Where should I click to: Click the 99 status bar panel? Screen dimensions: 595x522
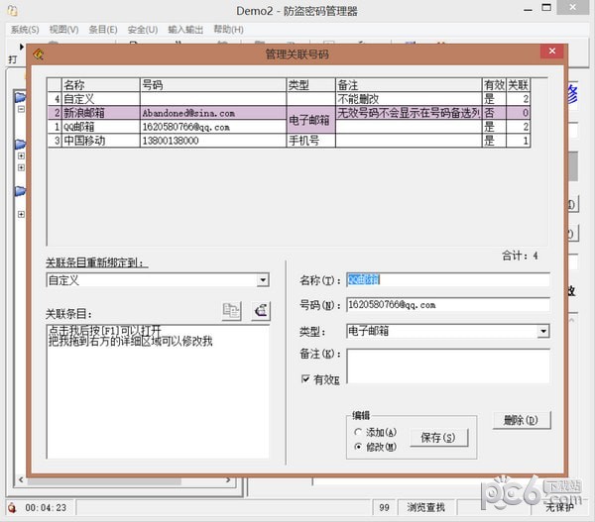point(384,507)
